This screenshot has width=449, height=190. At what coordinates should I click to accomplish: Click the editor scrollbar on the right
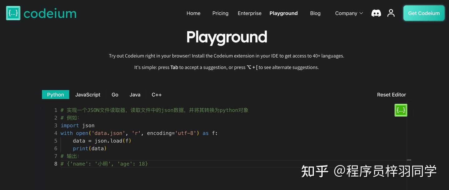(408, 133)
